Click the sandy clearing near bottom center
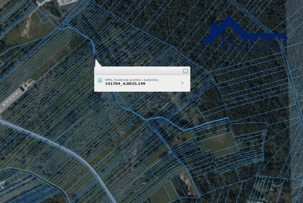This screenshot has height=203, width=303. [184, 182]
